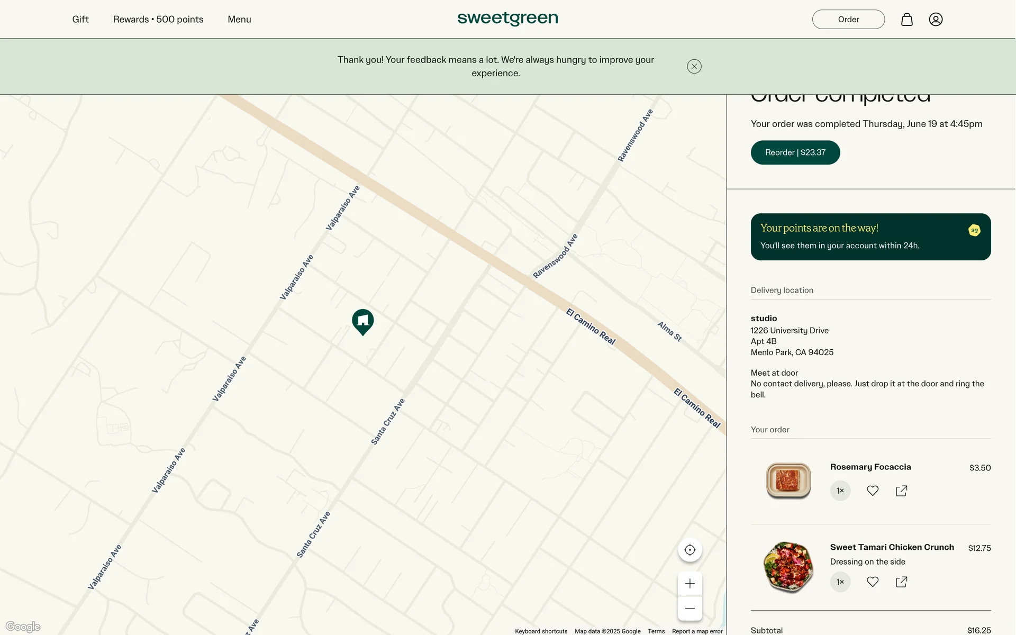1016x635 pixels.
Task: Click the Order button in header
Action: tap(848, 20)
